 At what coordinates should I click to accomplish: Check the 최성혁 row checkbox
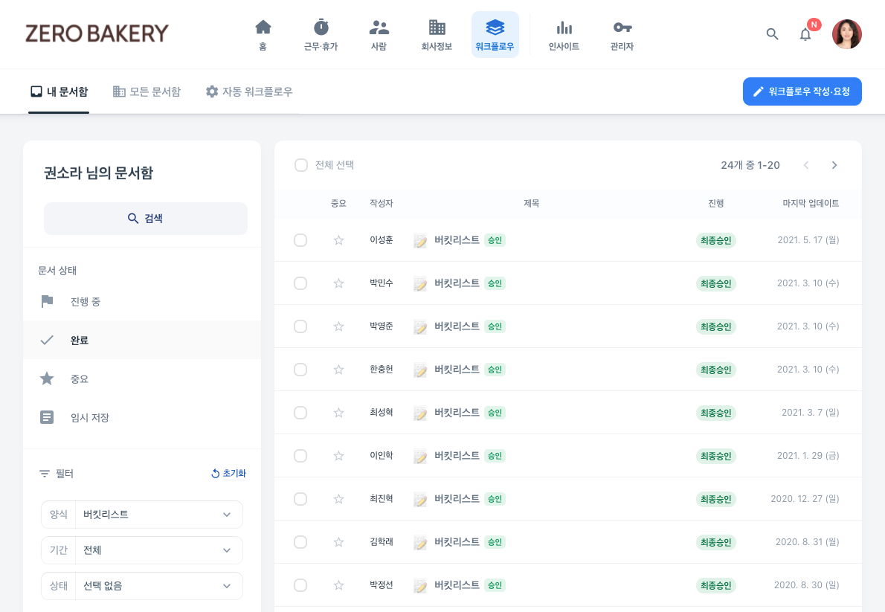pos(300,413)
